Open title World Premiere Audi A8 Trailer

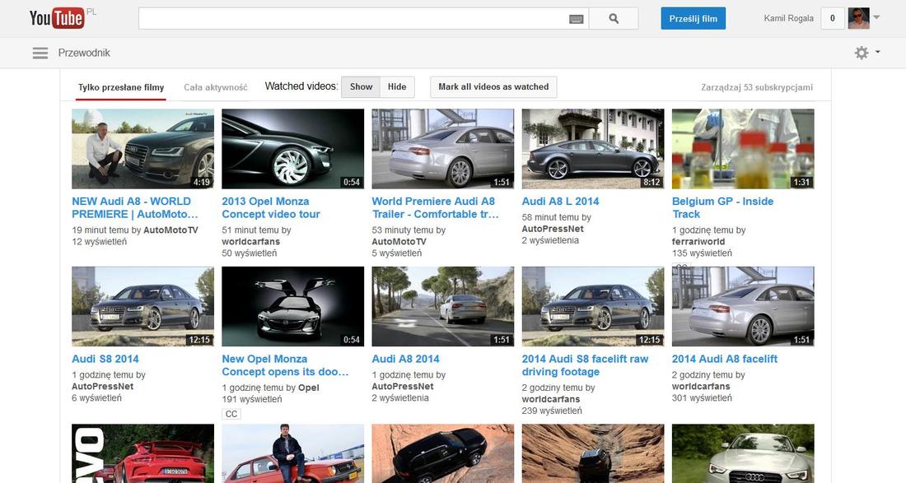coord(435,207)
